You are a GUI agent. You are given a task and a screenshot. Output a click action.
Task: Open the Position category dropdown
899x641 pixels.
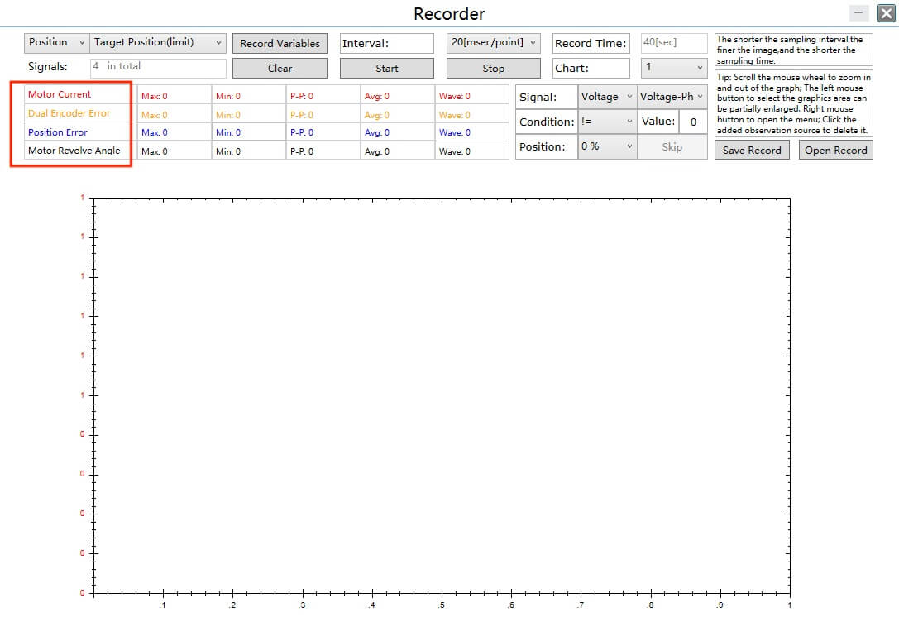56,43
